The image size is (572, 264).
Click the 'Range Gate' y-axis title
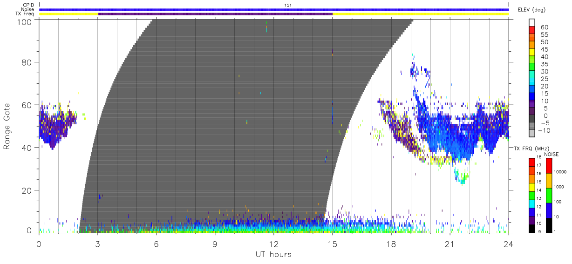[7, 127]
